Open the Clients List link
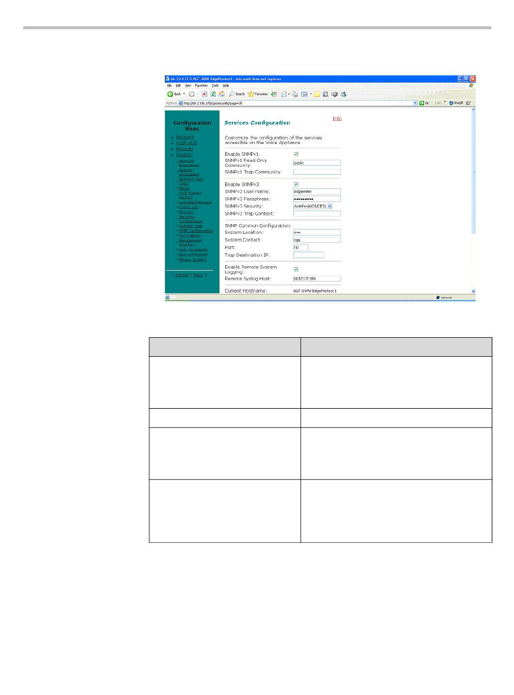 click(188, 207)
